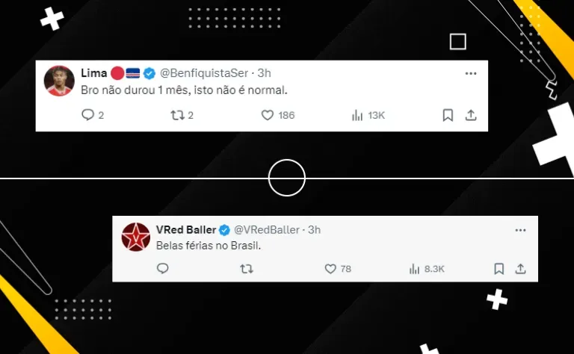Open Lima's profile picture
The image size is (574, 354).
click(59, 81)
